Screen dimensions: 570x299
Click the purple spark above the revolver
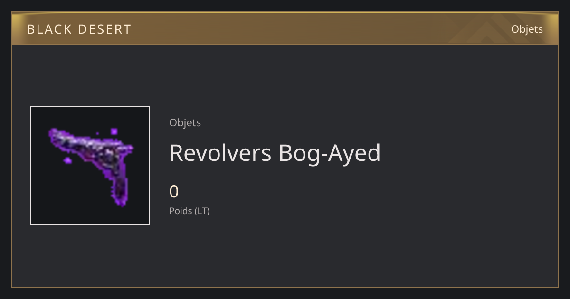[114, 131]
